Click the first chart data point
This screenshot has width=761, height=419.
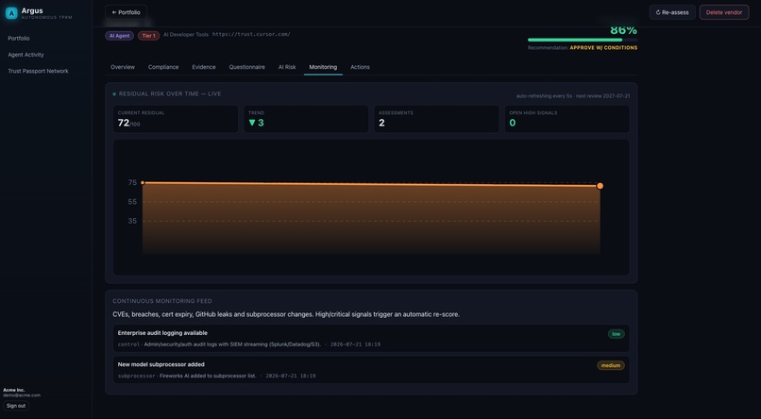click(x=143, y=183)
